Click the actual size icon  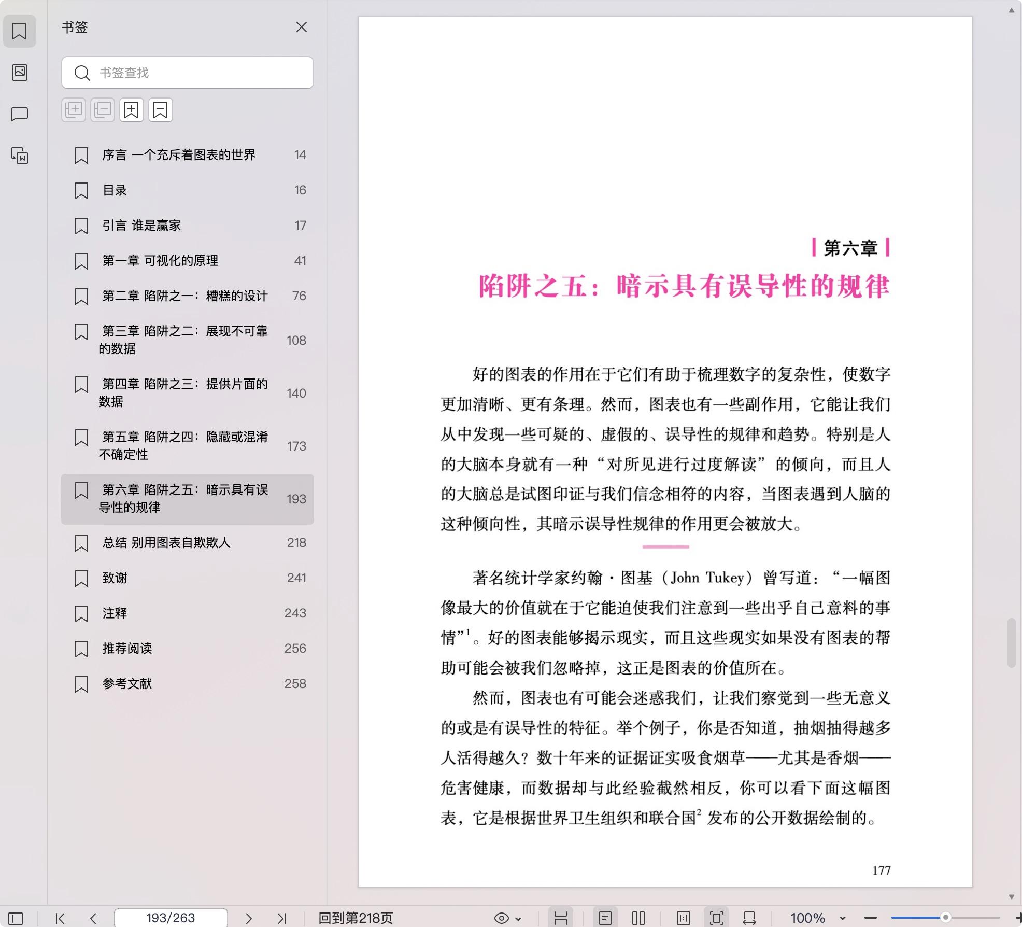684,918
